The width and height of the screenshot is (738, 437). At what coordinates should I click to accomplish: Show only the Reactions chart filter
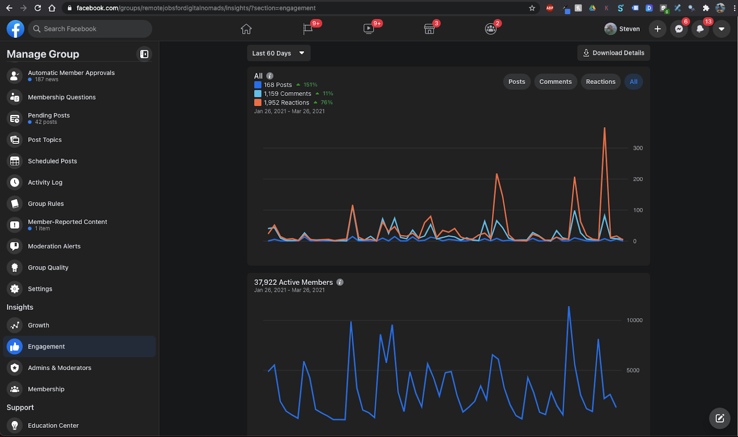pyautogui.click(x=601, y=82)
